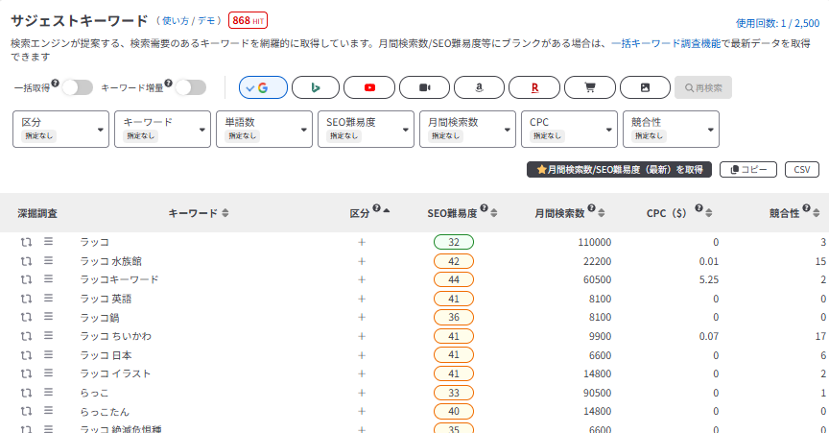This screenshot has height=433, width=829.
Task: Toggle the 一括取得 switch
Action: (x=78, y=88)
